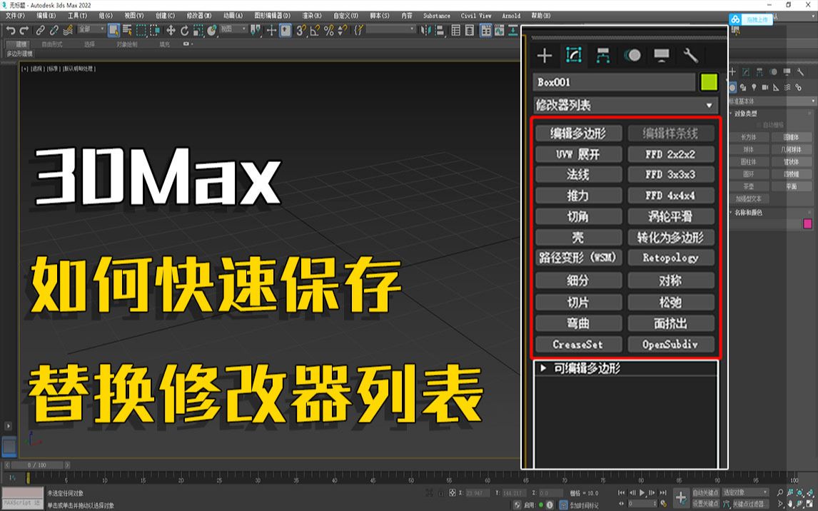
Task: Toggle angle snap on the toolbar
Action: tap(315, 31)
